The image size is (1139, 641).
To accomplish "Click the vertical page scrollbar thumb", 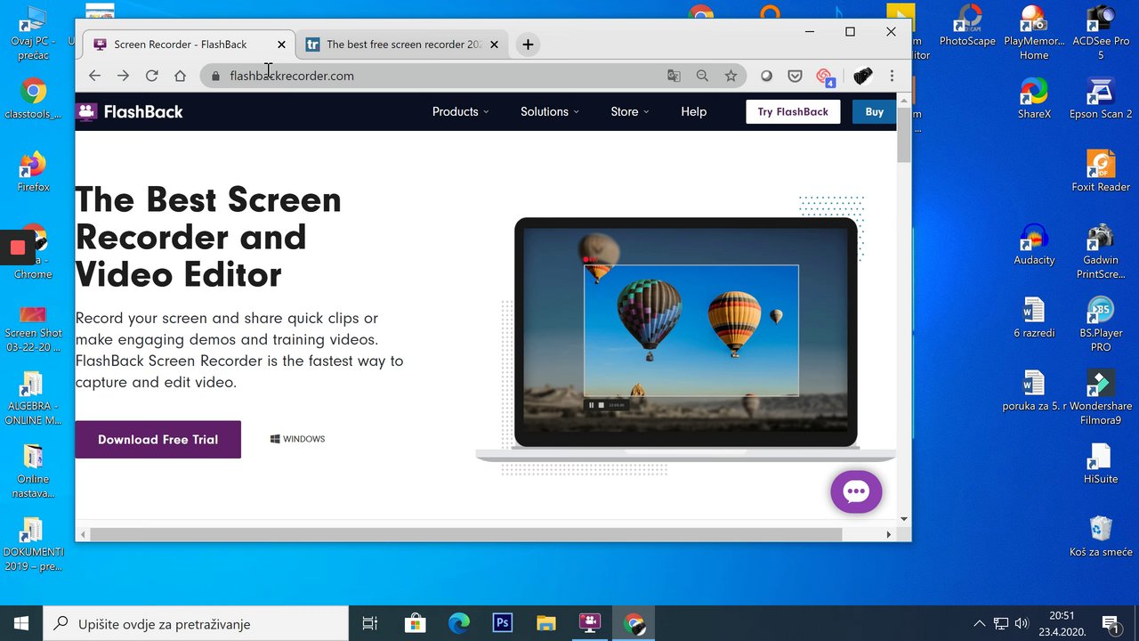I will click(904, 134).
